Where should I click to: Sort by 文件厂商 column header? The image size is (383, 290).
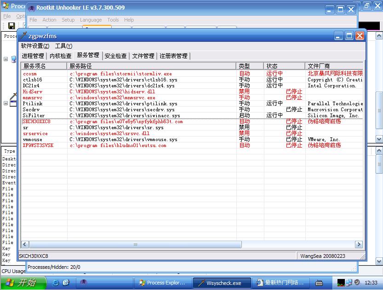tap(334, 66)
